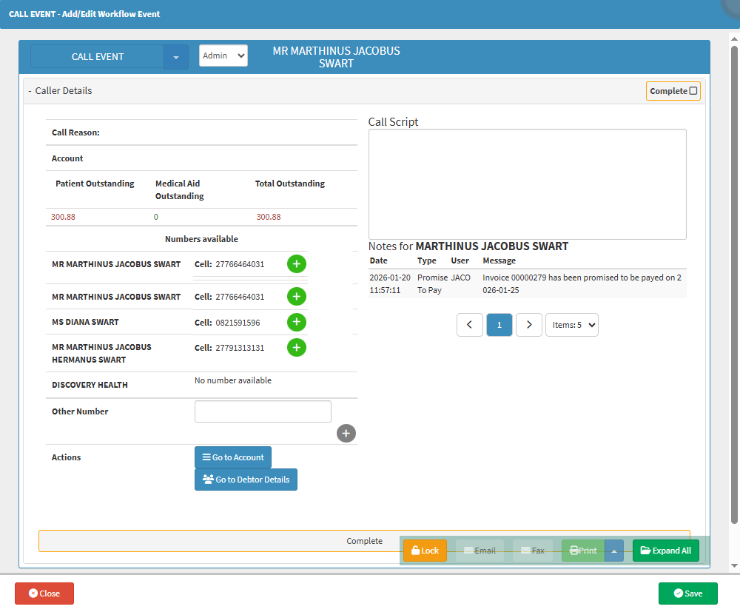Open Go to Debtor Details
740x612 pixels.
tap(246, 480)
